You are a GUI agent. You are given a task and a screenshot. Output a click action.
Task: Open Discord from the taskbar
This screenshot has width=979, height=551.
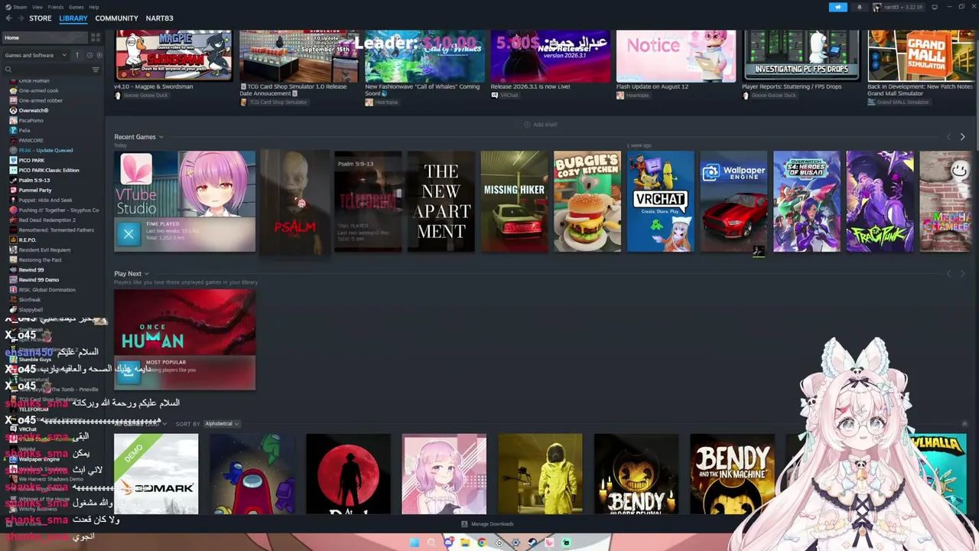tap(448, 543)
